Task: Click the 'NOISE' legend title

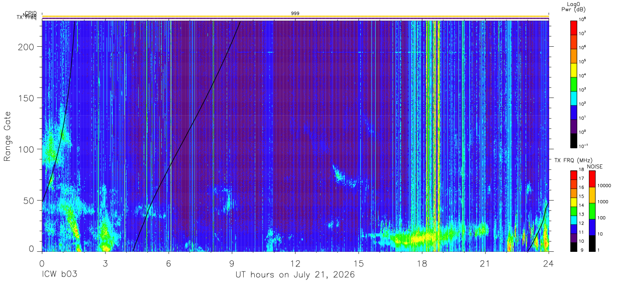Action: [594, 166]
